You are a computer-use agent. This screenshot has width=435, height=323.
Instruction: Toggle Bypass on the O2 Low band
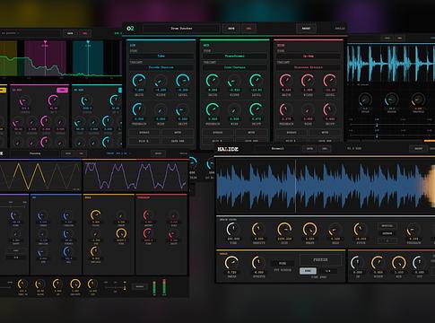tap(144, 133)
